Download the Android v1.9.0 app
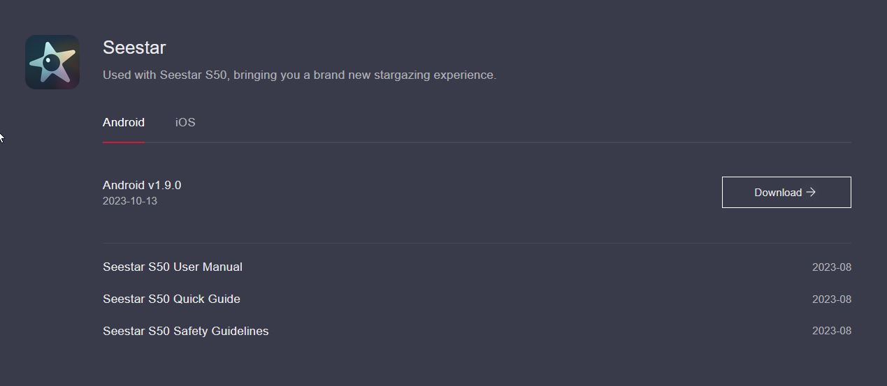The image size is (887, 386). click(786, 192)
